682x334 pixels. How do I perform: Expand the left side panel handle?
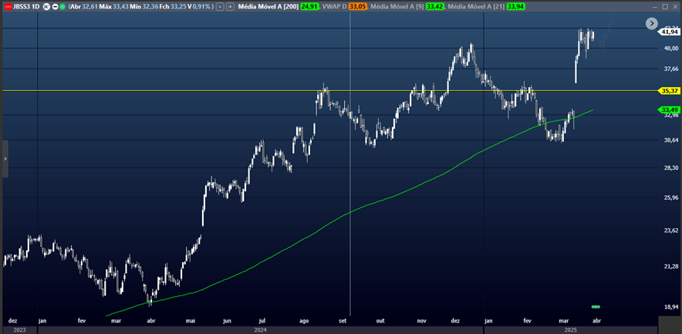[x=5, y=159]
